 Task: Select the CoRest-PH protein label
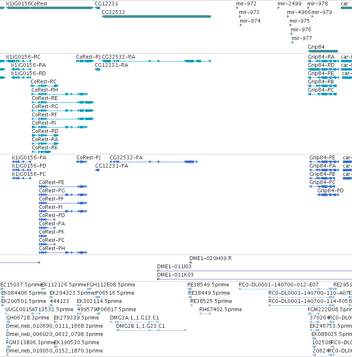click(52, 248)
